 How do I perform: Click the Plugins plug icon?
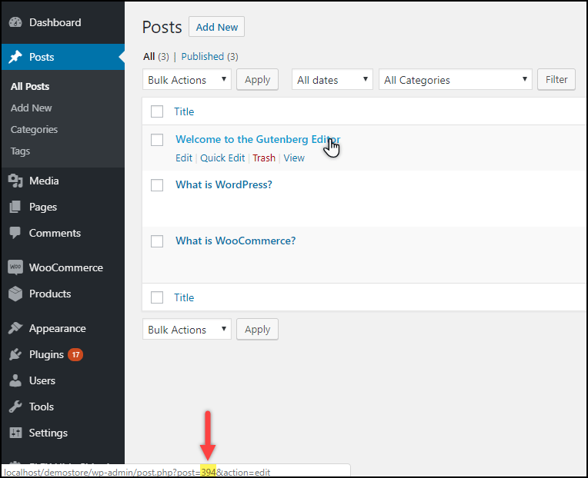[x=15, y=354]
